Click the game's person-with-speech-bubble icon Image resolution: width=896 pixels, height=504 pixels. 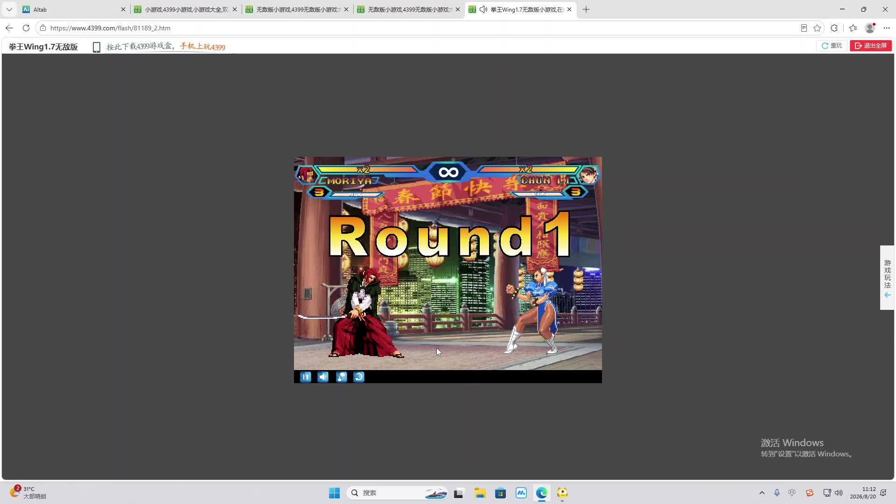coord(341,377)
